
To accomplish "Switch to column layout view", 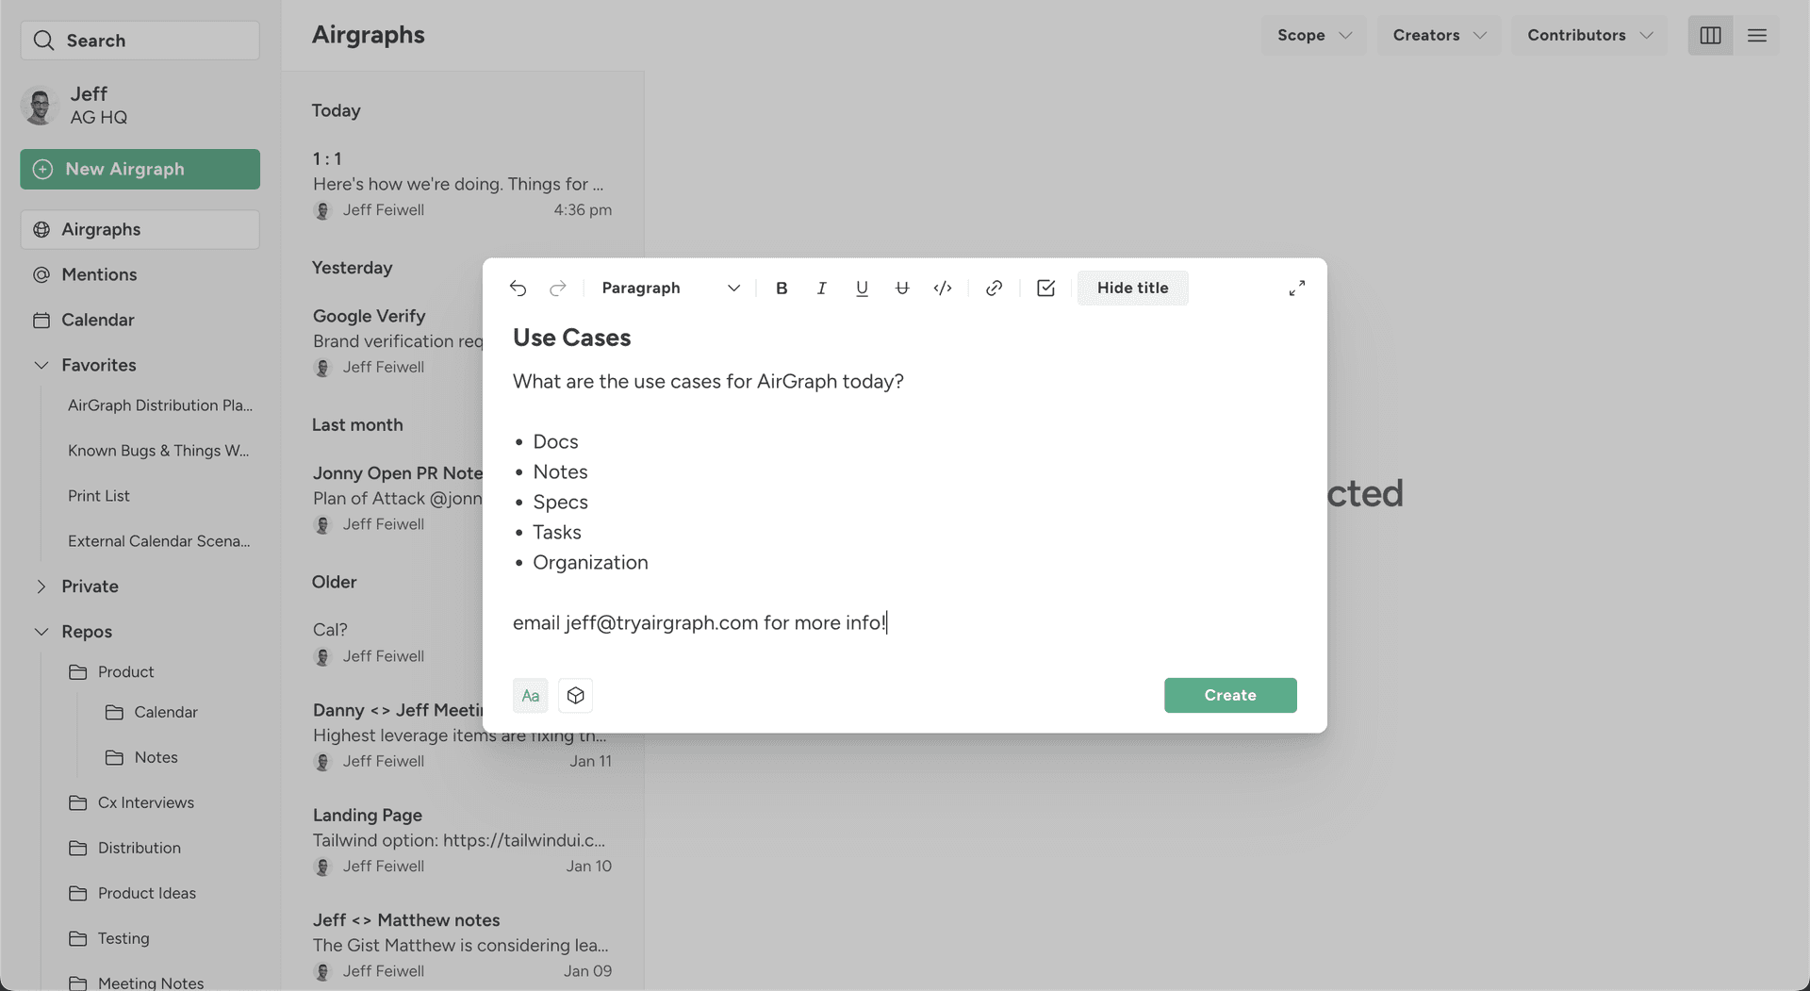I will click(x=1710, y=35).
